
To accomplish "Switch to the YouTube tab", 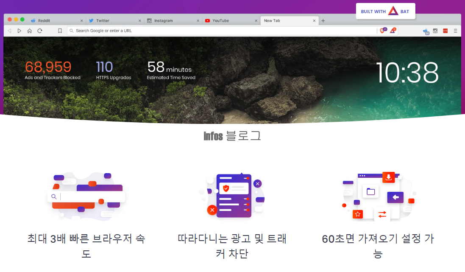I will pos(220,20).
